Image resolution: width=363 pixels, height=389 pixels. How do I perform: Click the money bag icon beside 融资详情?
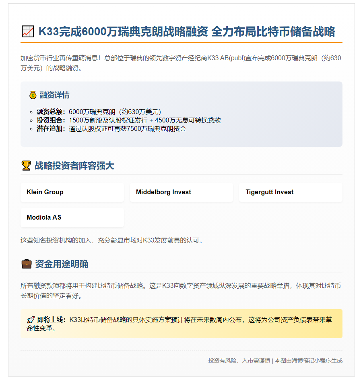coord(33,95)
